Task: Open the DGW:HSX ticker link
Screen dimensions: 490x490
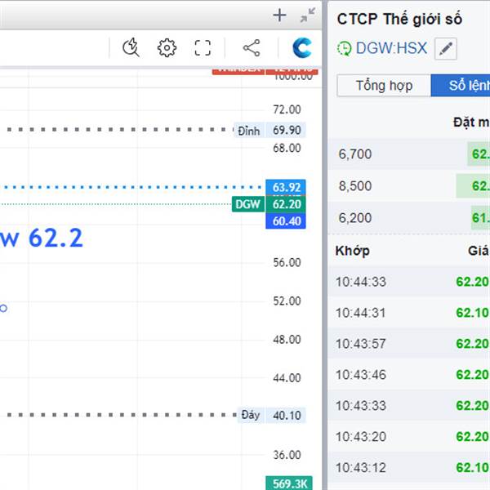Action: pos(391,48)
